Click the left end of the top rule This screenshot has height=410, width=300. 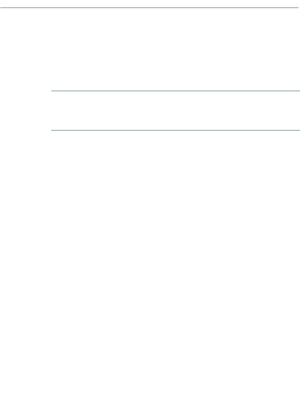(x=1, y=8)
